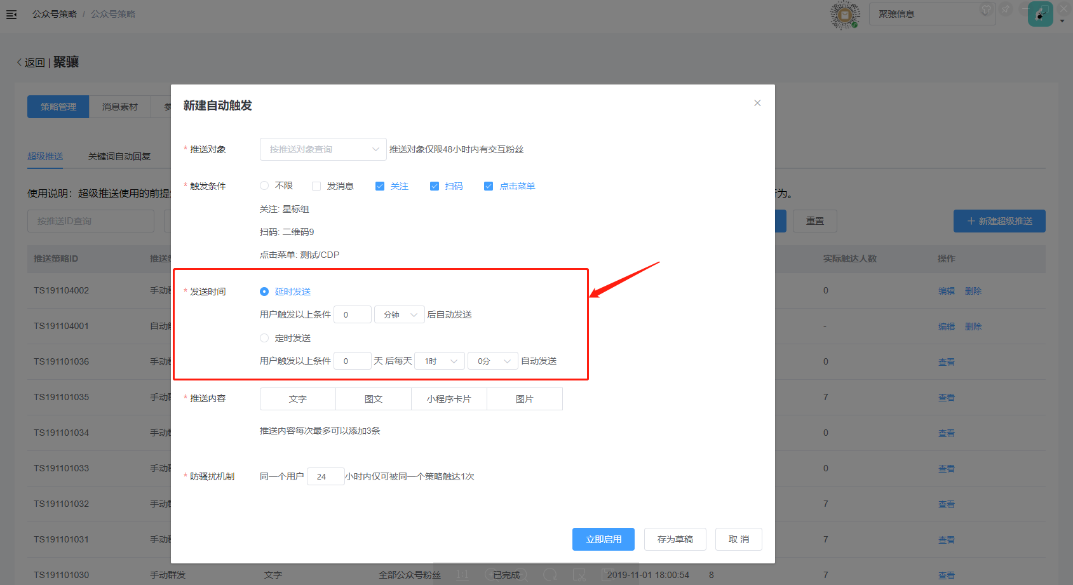Expand the 分钟 time unit dropdown
Image resolution: width=1073 pixels, height=585 pixels.
(x=400, y=314)
